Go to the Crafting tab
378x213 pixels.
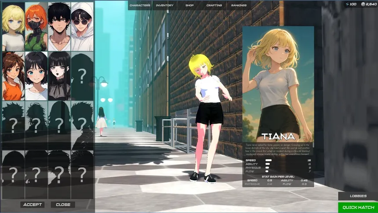214,5
